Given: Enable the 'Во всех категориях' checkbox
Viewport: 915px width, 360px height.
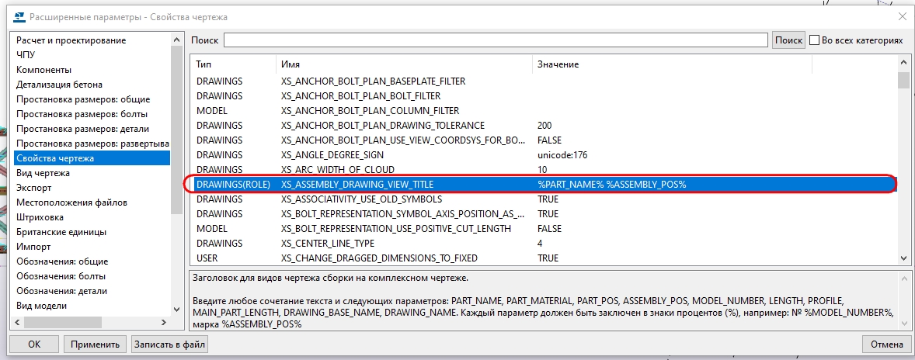Looking at the screenshot, I should click(x=815, y=40).
